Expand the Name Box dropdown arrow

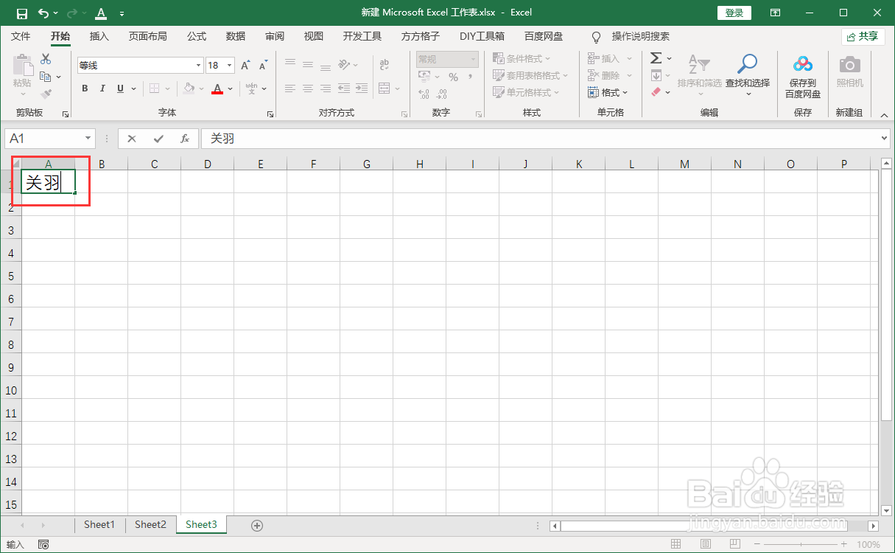[x=88, y=139]
